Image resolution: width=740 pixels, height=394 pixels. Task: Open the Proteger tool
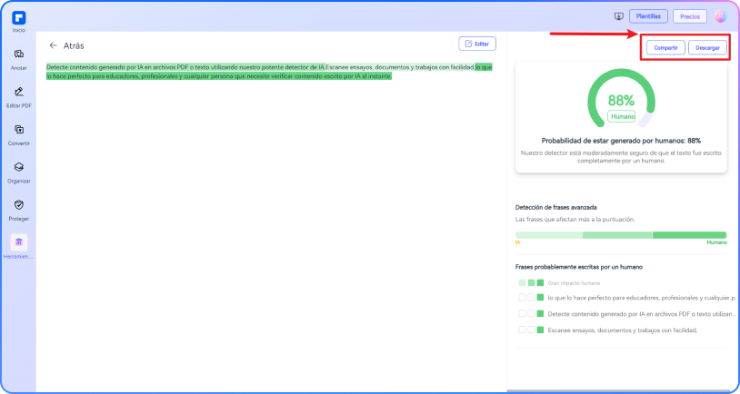19,211
